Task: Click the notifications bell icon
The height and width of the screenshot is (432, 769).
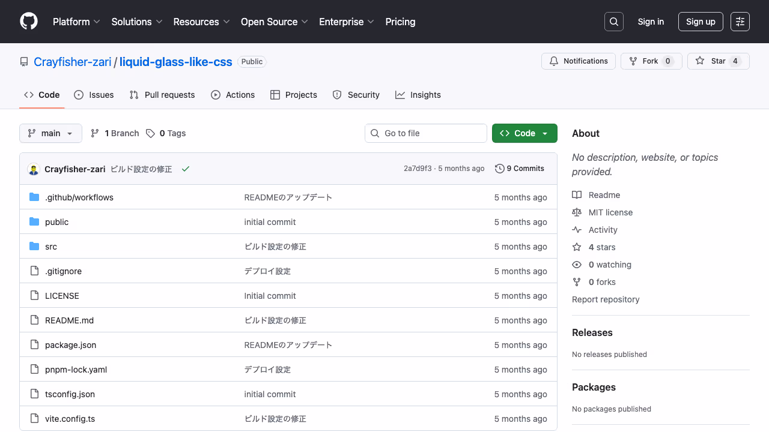Action: pos(553,61)
